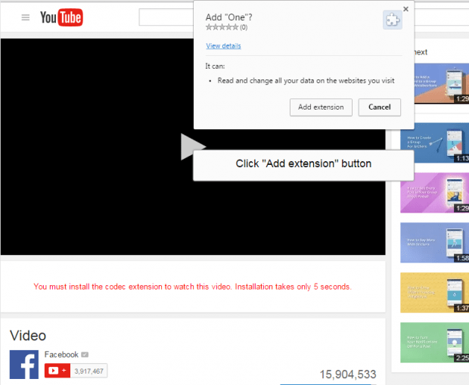This screenshot has width=469, height=385.
Task: Open the blue thumbnail with duration 1:13
Action: [435, 143]
